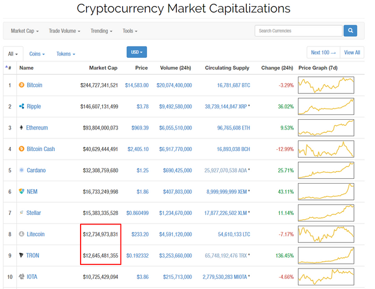Open the Trade Volume dropdown menu
Viewport: 375px width, 289px height.
[x=64, y=31]
